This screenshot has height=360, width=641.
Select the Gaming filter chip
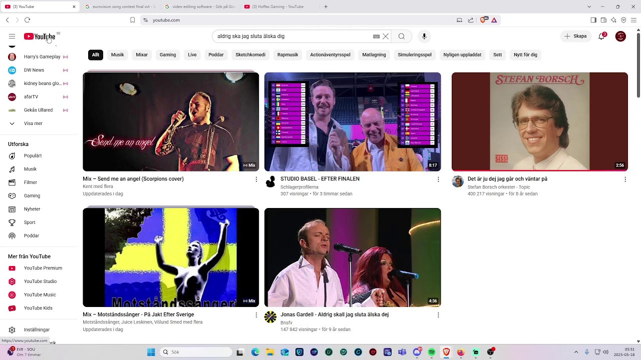pos(168,55)
